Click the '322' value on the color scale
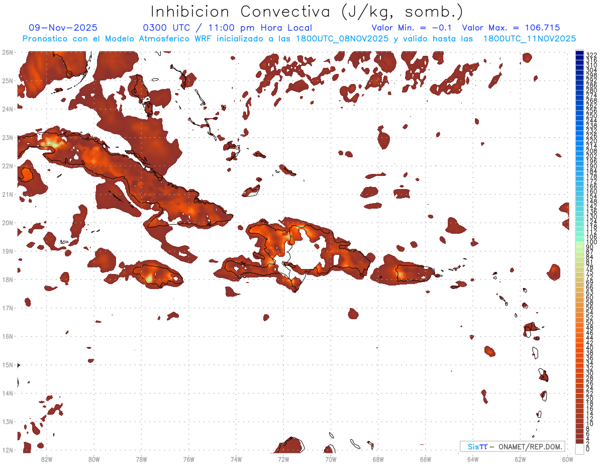603x466 pixels. pos(591,55)
